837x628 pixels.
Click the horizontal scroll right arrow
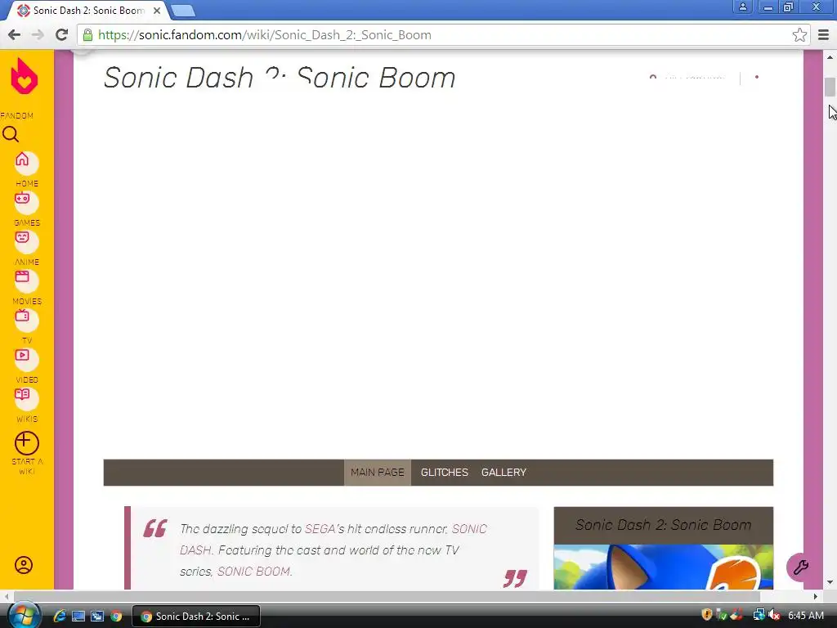815,596
